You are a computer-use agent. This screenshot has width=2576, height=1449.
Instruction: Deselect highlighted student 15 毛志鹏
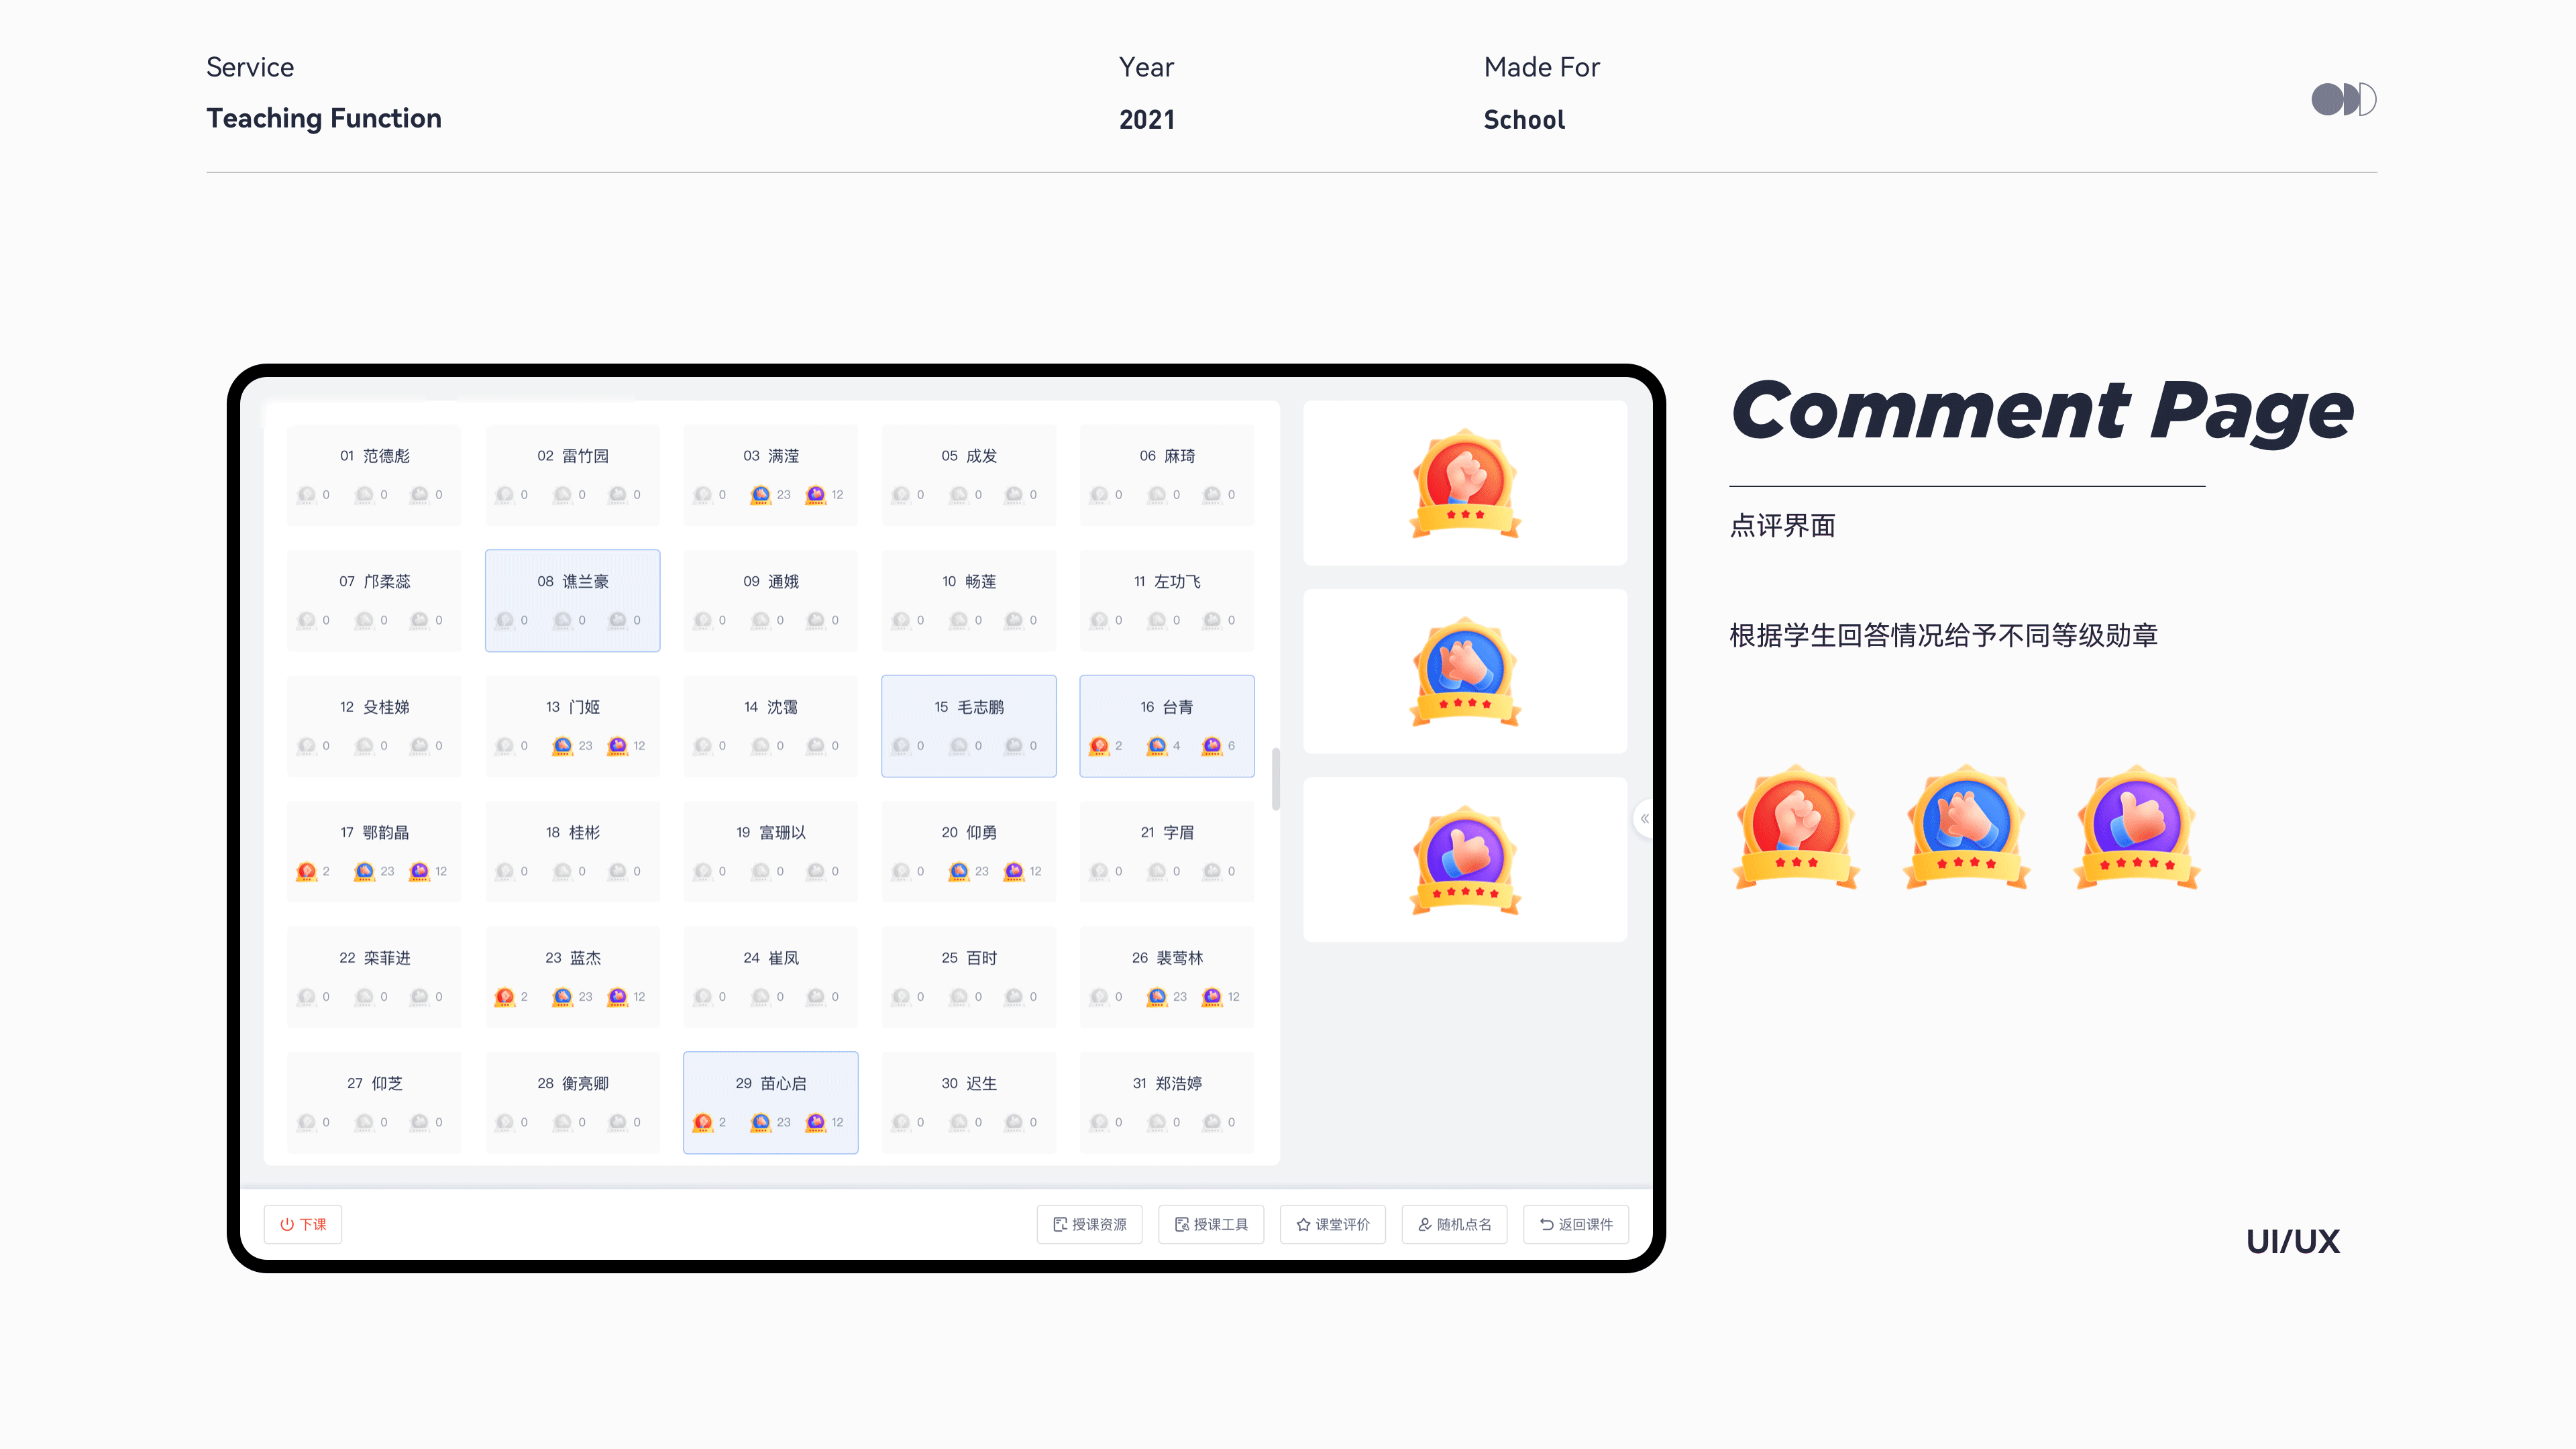[x=969, y=726]
